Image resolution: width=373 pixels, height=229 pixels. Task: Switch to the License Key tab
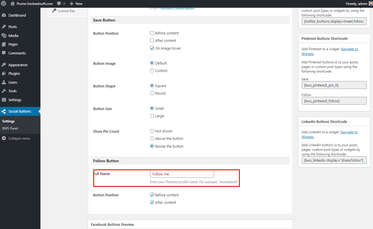[x=67, y=11]
